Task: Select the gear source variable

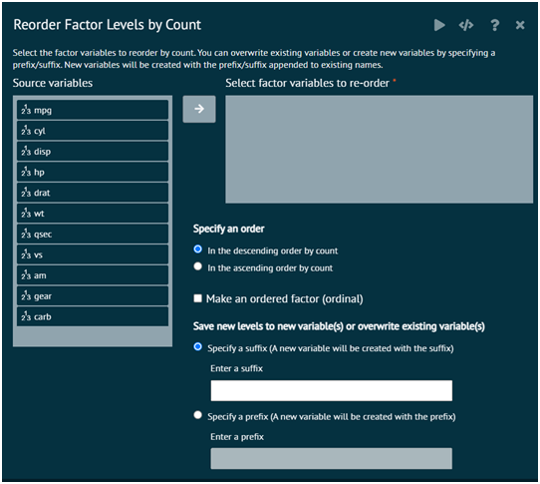Action: click(x=93, y=296)
